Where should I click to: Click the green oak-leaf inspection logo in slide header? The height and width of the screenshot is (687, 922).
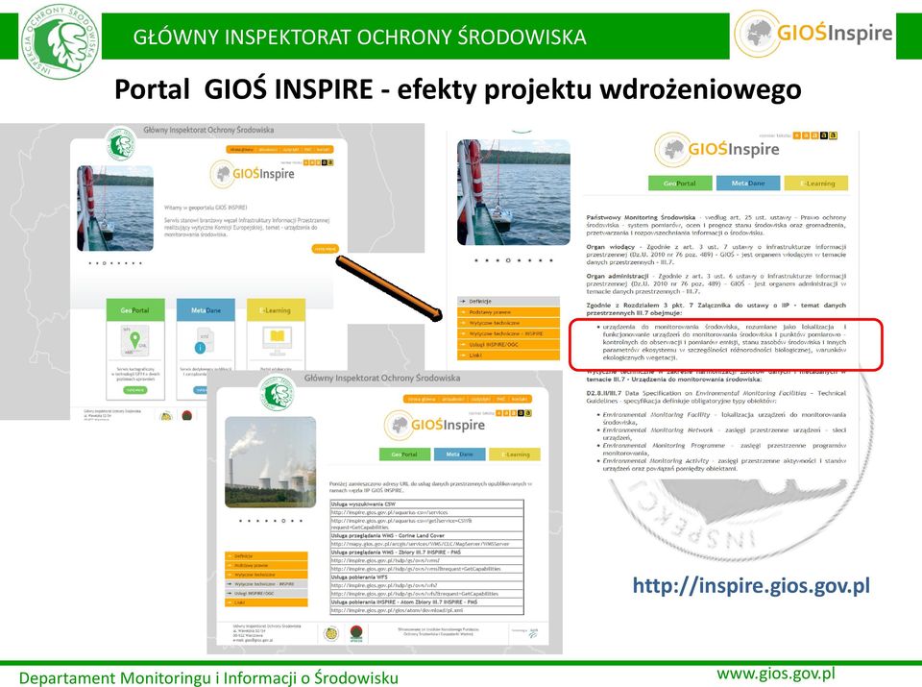click(61, 41)
